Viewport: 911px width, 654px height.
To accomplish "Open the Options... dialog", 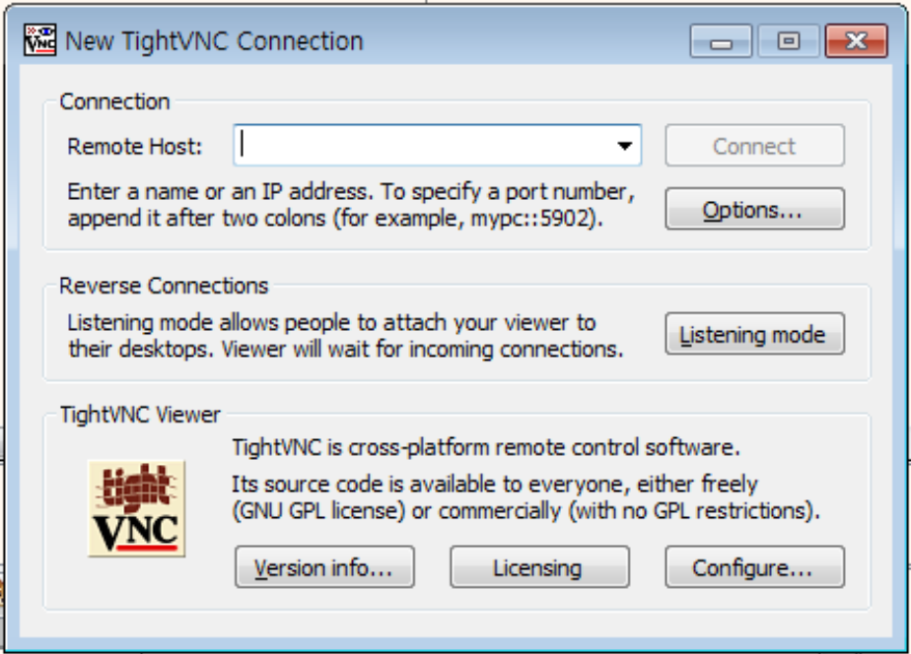I will pos(754,210).
